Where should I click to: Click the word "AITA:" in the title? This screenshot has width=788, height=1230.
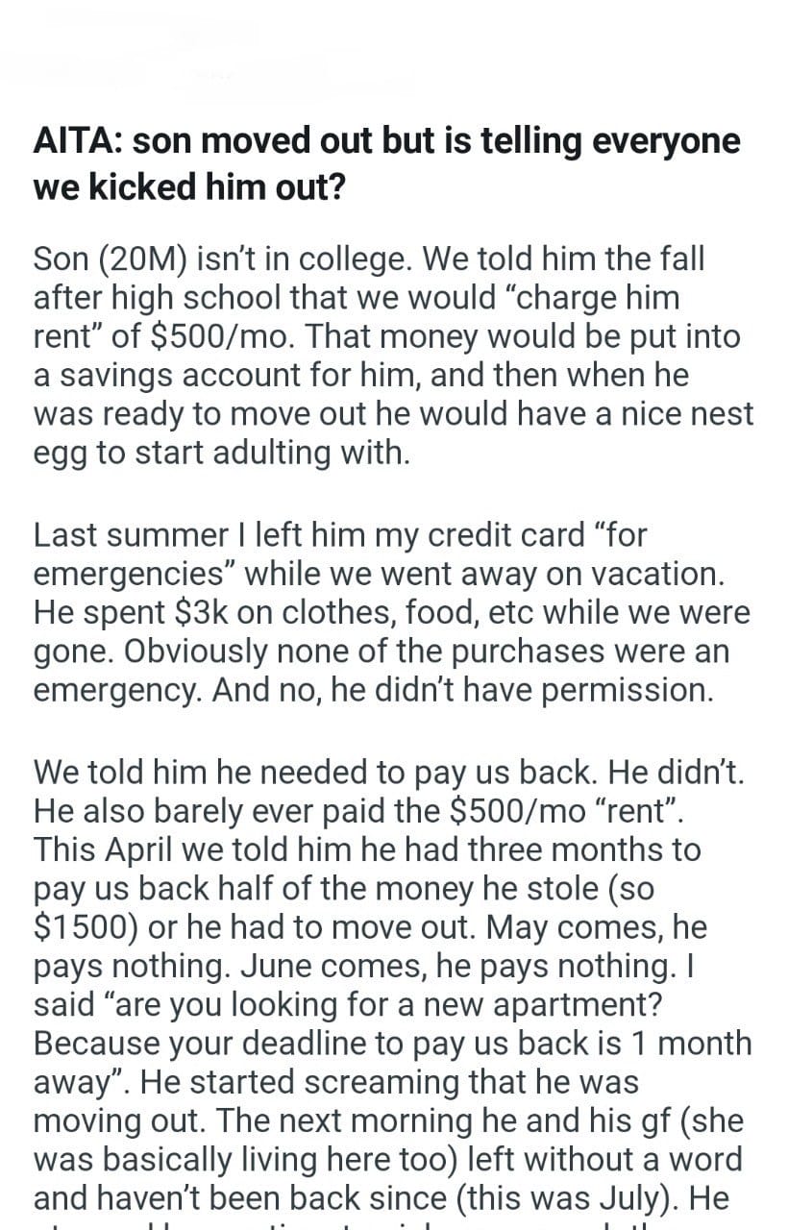(77, 141)
